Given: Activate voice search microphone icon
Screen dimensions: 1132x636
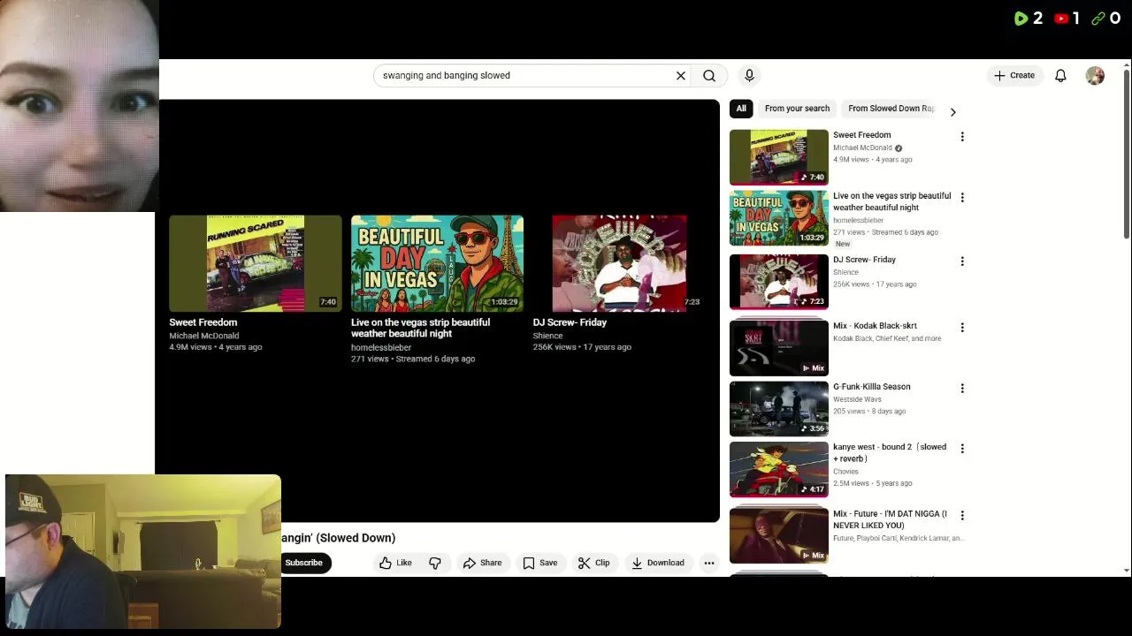Looking at the screenshot, I should (x=749, y=76).
